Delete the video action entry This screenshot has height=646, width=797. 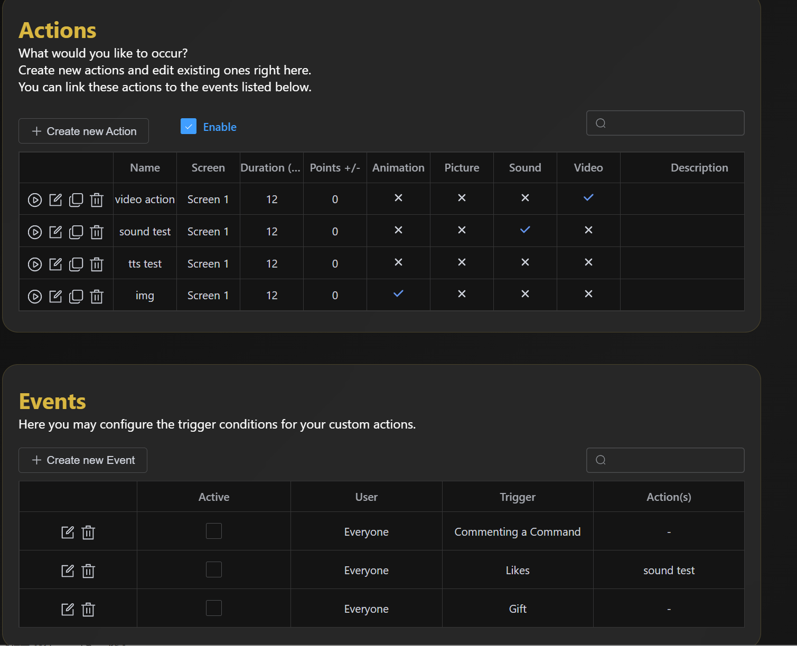[x=97, y=200]
